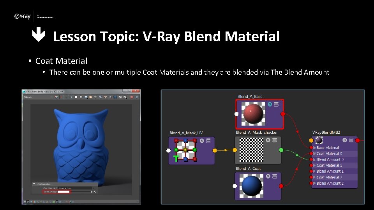Click green output port of Blend_A_Mask_checker
The width and height of the screenshot is (374, 210).
[281, 150]
